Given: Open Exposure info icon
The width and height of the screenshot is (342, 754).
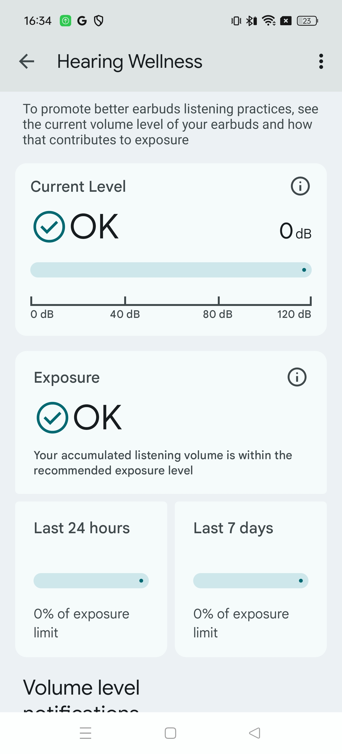Looking at the screenshot, I should tap(297, 377).
